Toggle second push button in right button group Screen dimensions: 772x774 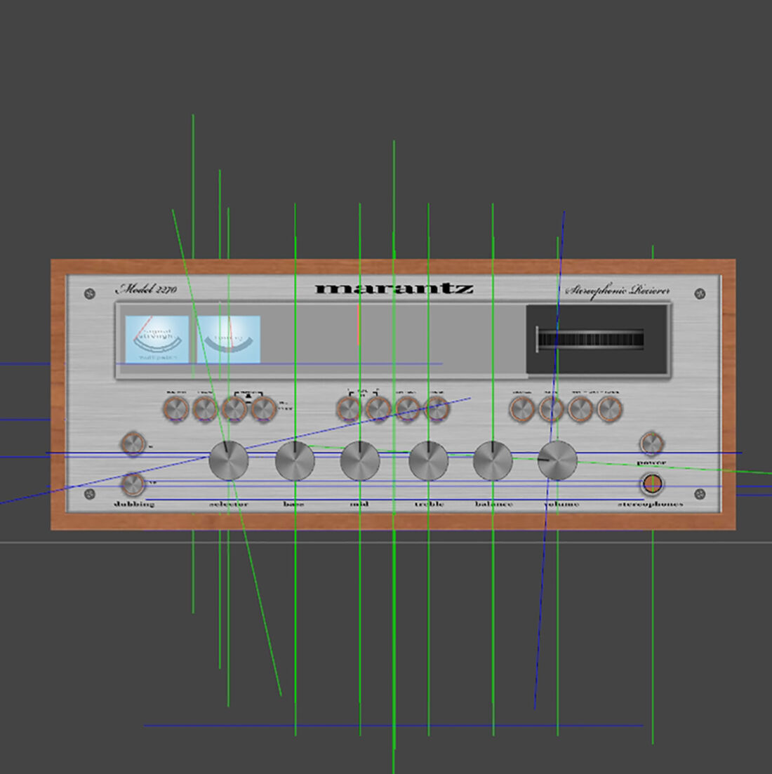coord(551,408)
